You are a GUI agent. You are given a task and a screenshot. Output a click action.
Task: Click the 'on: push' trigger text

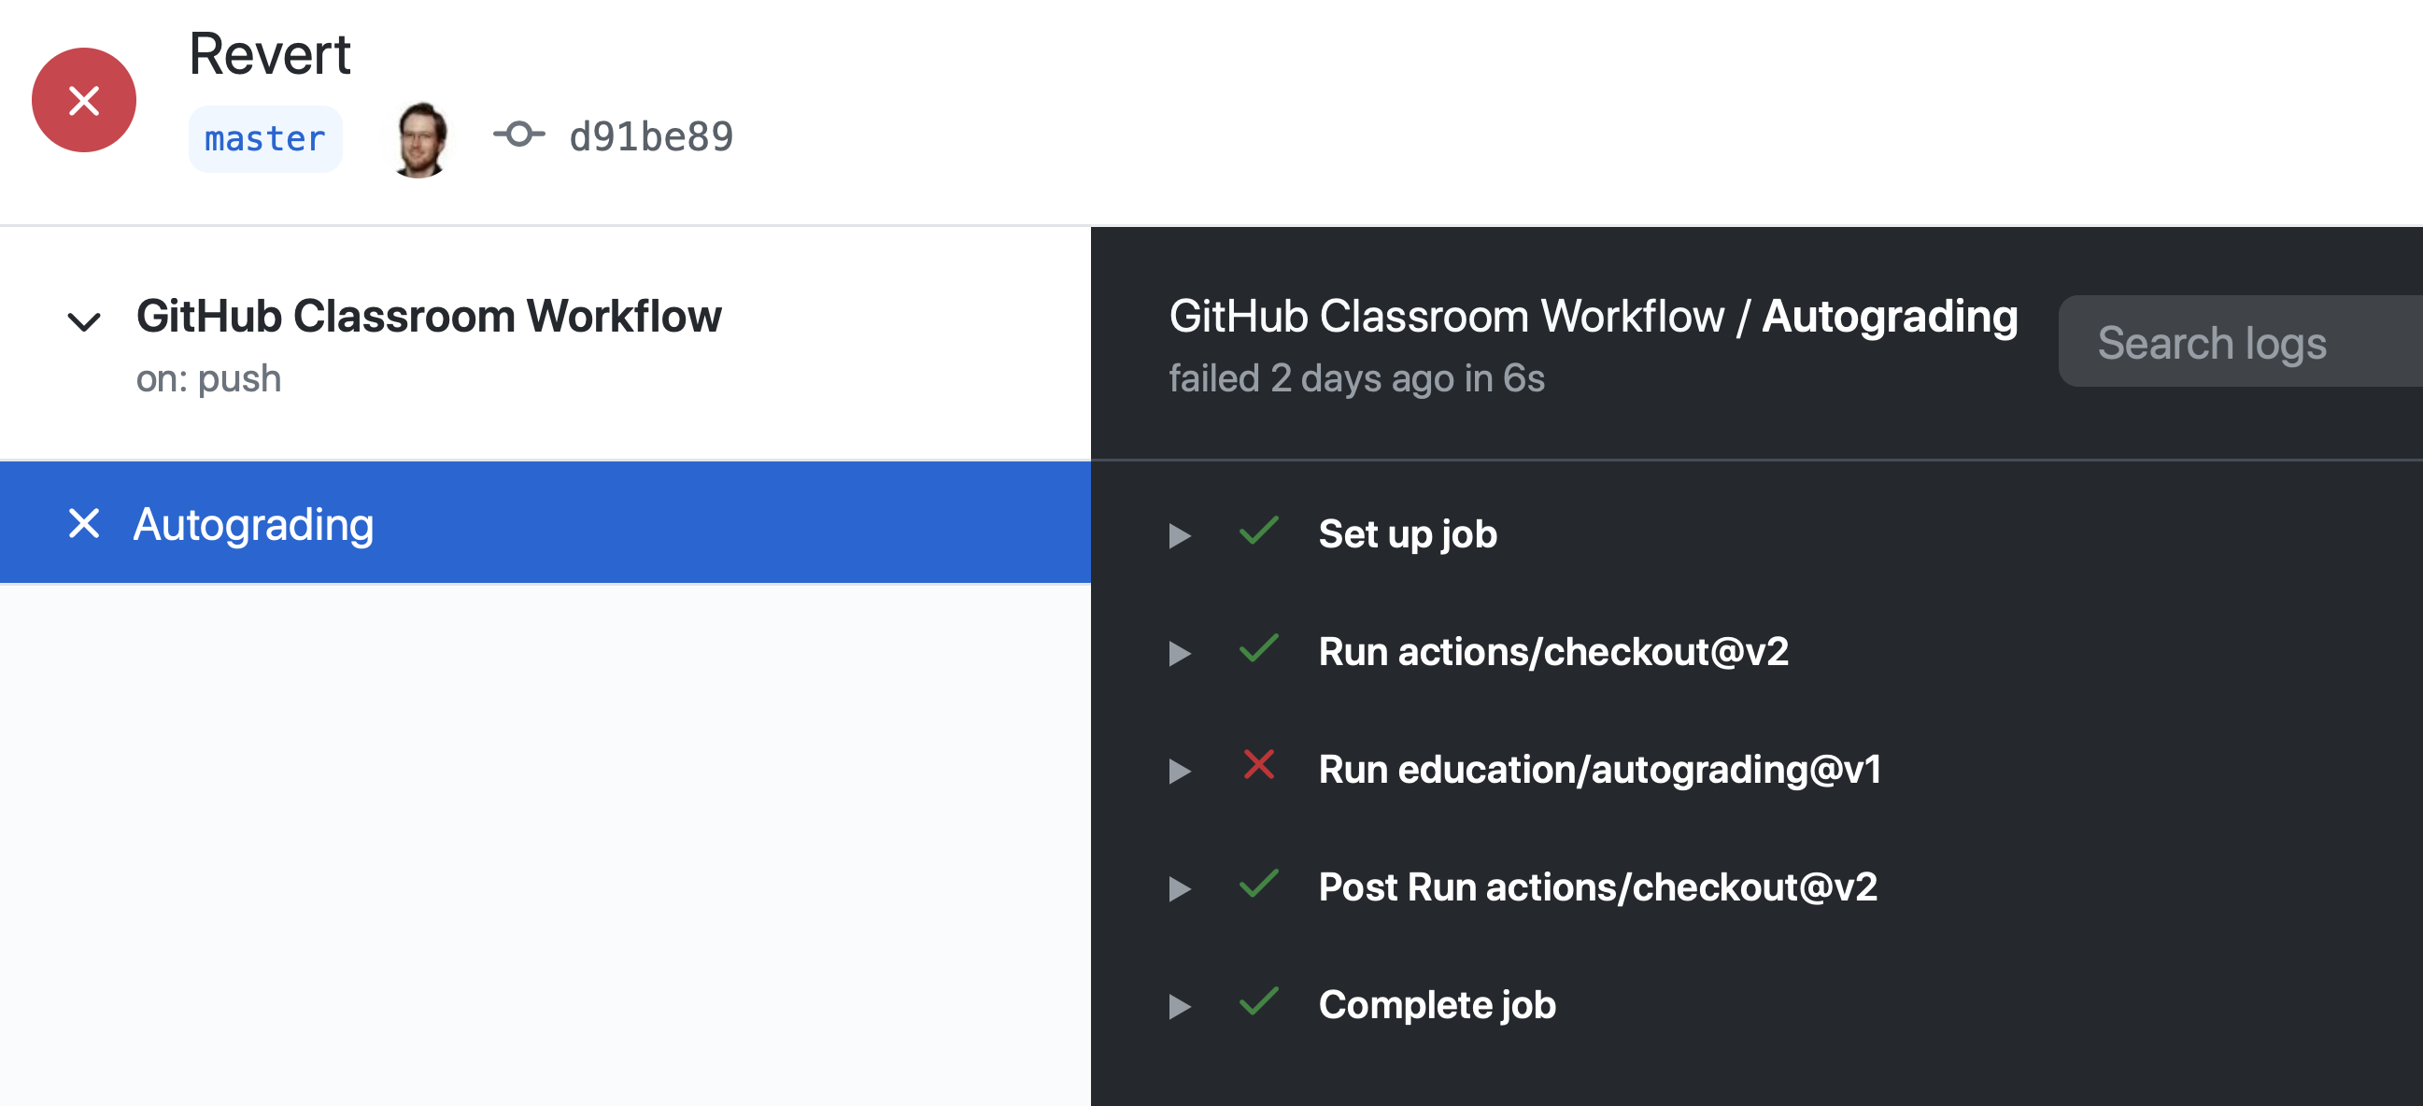coord(209,378)
